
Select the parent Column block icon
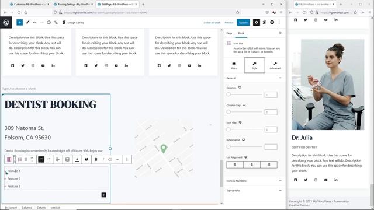coord(9,159)
